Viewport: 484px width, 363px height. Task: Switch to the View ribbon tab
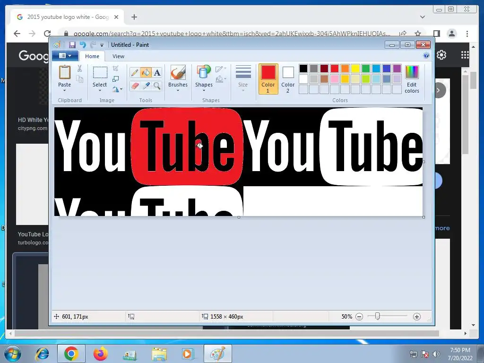[118, 56]
